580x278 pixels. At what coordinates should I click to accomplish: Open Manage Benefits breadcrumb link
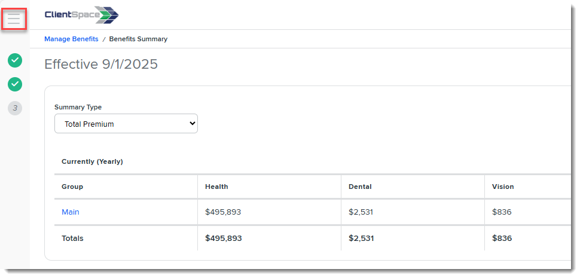tap(71, 39)
